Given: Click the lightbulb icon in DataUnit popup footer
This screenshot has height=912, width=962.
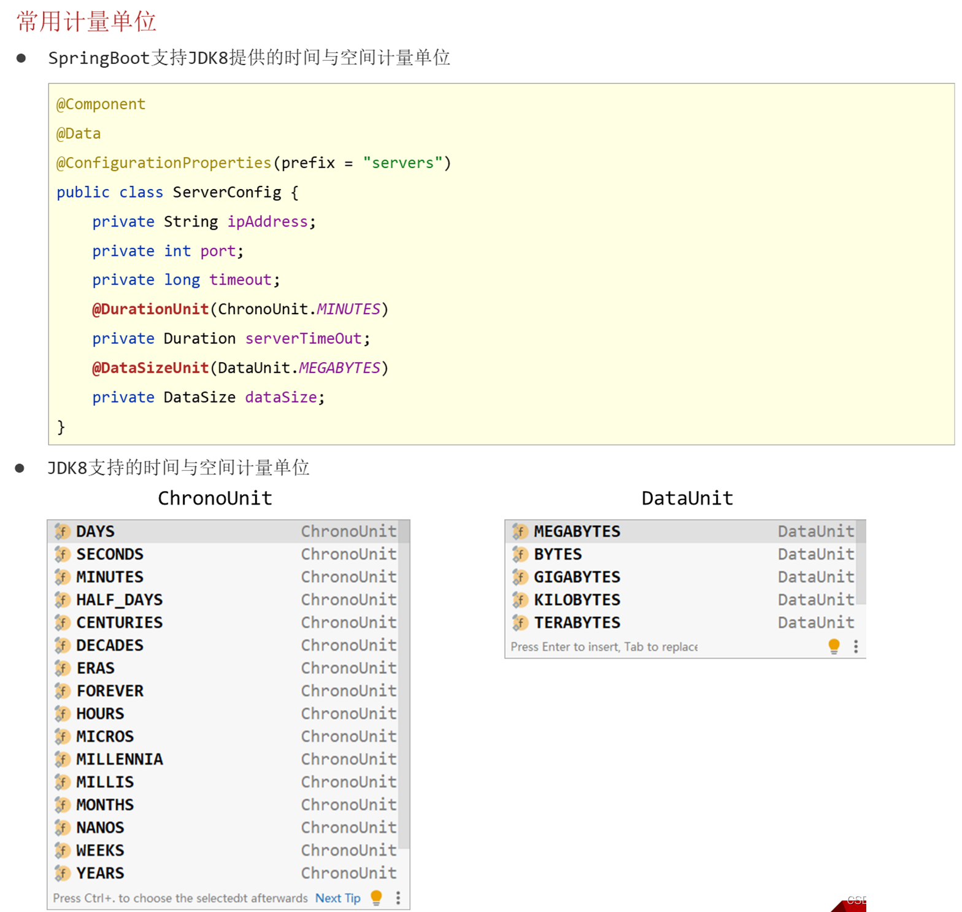Looking at the screenshot, I should pyautogui.click(x=834, y=646).
